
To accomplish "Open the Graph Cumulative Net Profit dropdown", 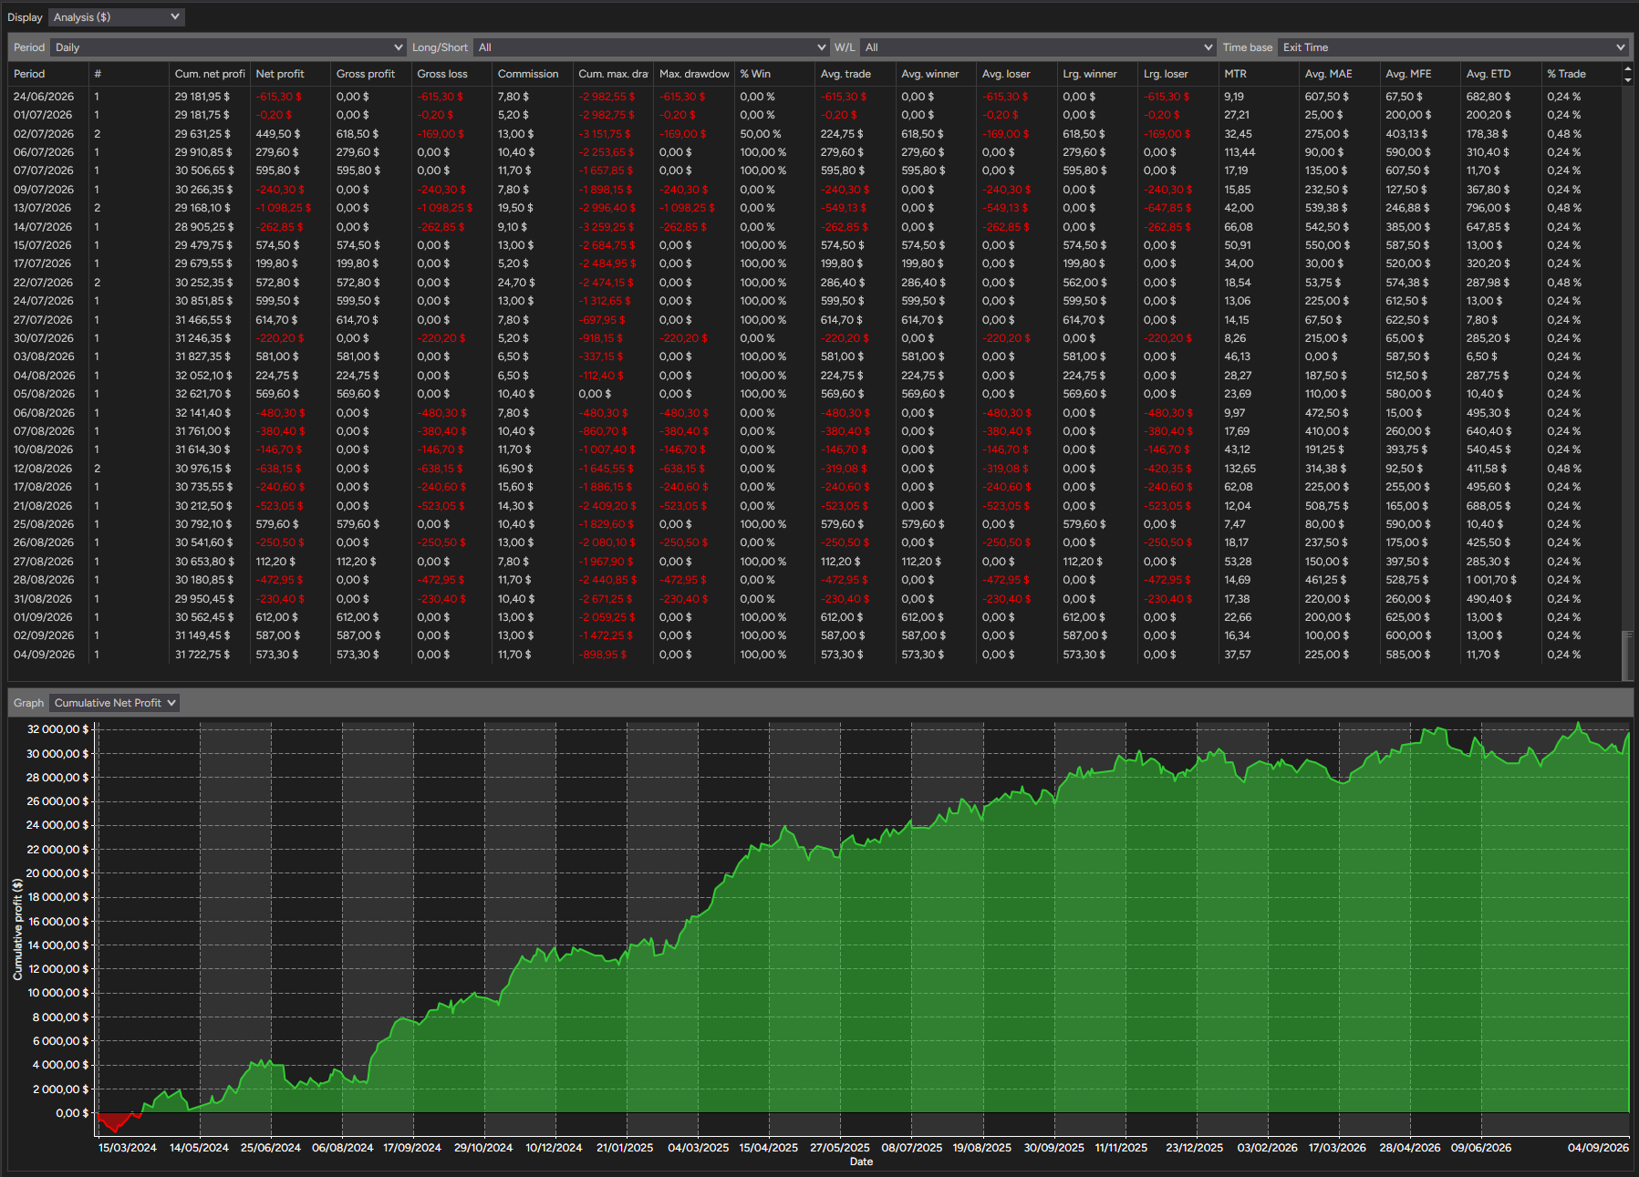I will coord(114,703).
